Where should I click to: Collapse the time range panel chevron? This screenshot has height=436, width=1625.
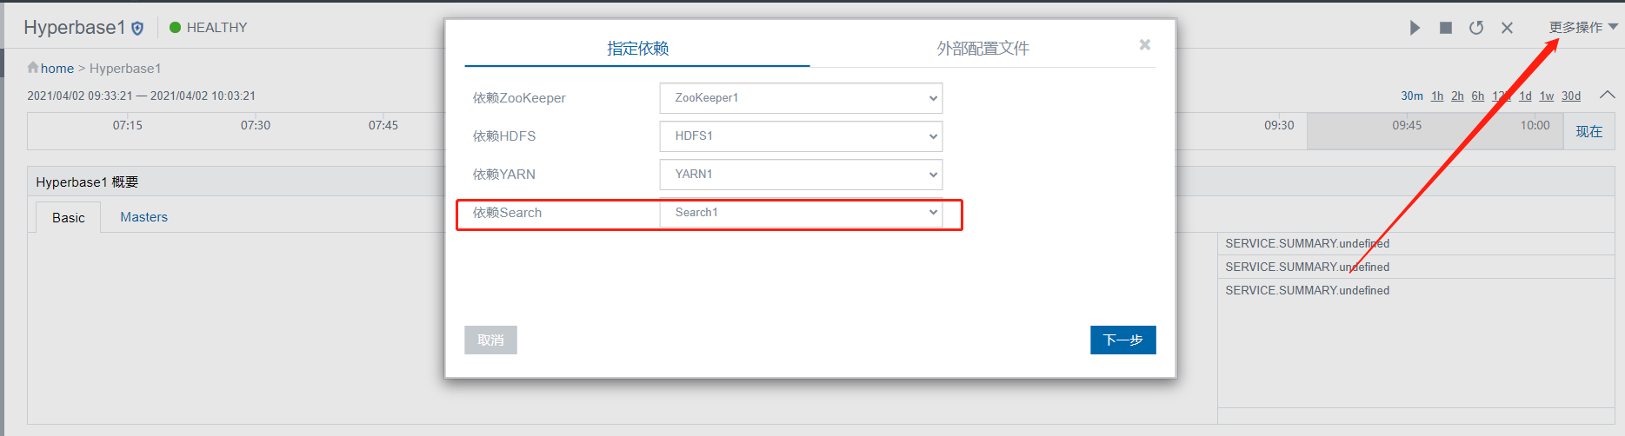[1607, 95]
